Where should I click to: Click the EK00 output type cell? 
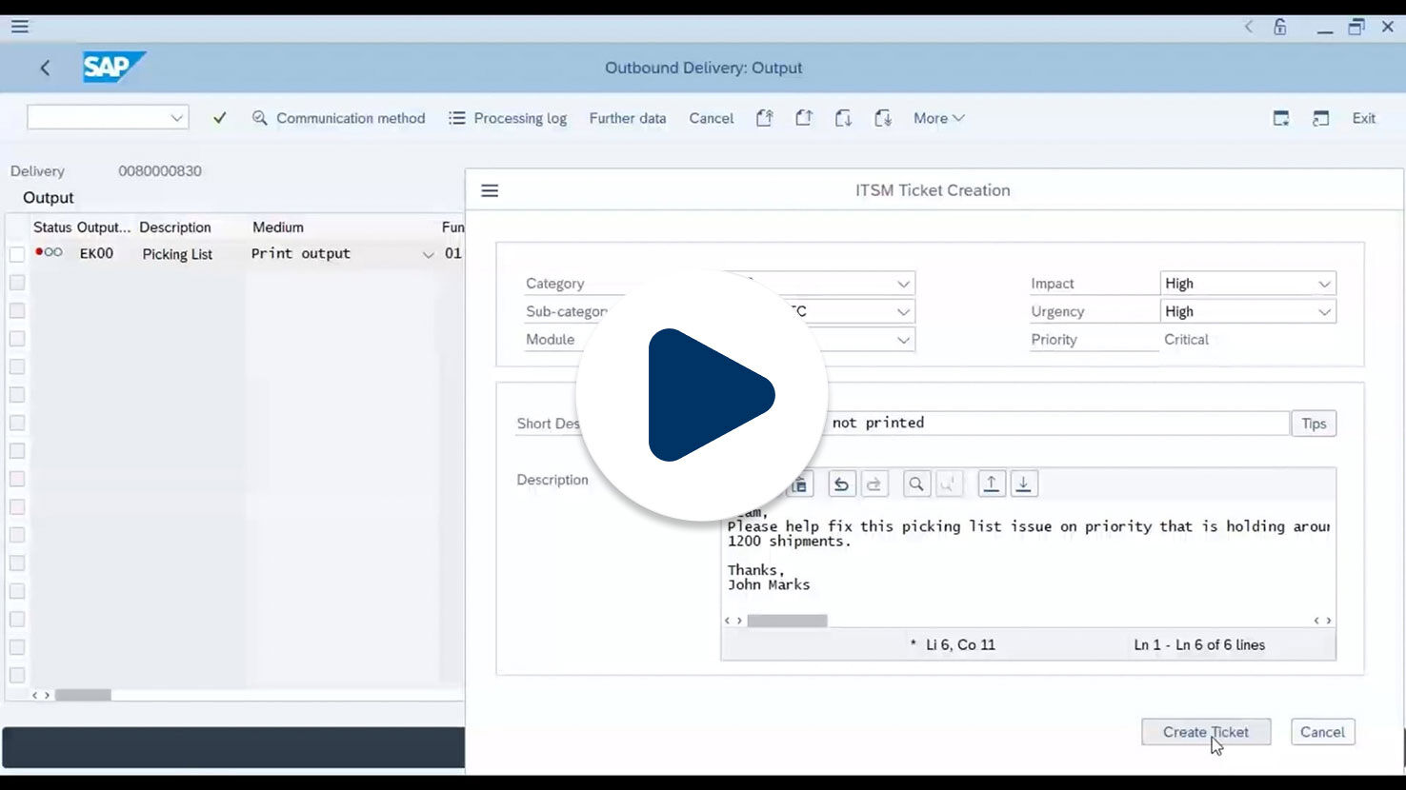(96, 253)
